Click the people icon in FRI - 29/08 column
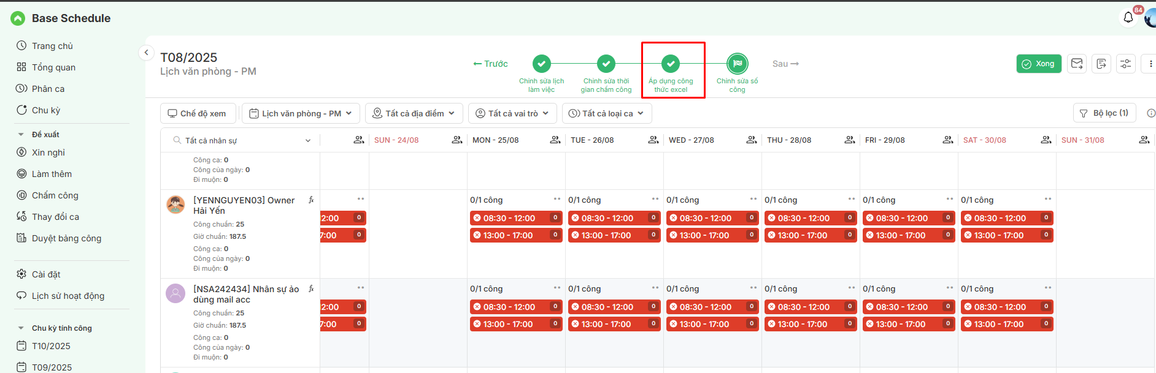 point(948,140)
